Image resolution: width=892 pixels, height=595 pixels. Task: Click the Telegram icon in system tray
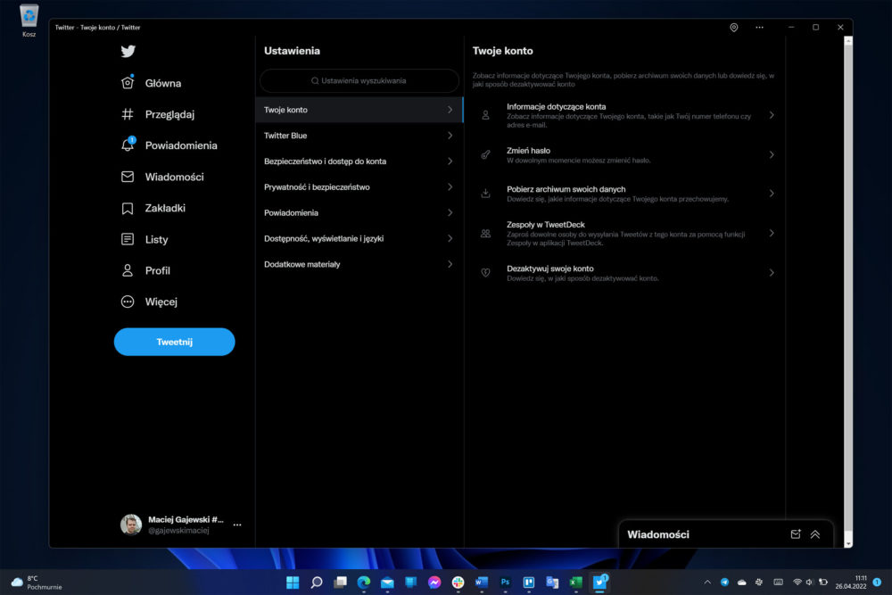click(x=724, y=582)
